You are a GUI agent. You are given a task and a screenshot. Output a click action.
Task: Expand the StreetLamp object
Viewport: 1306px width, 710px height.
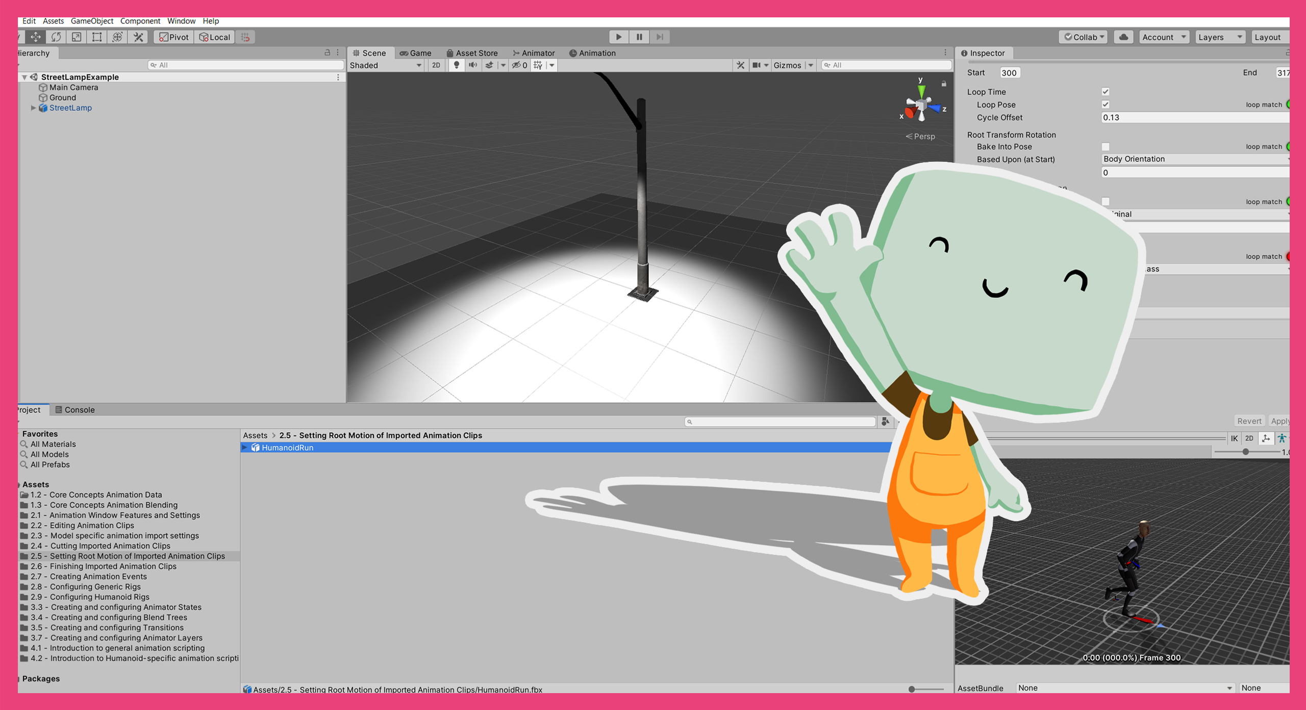point(33,108)
